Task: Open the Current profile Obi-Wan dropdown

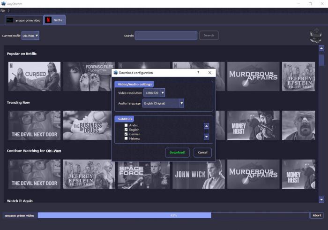Action: (x=30, y=36)
